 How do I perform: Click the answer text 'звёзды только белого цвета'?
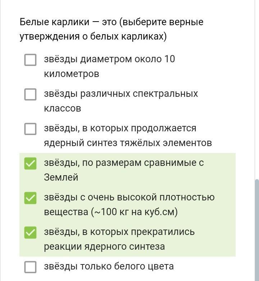(x=109, y=266)
